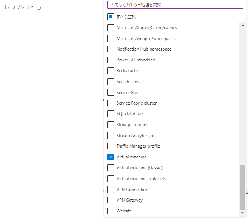Click the scrollbar up arrow

point(242,25)
